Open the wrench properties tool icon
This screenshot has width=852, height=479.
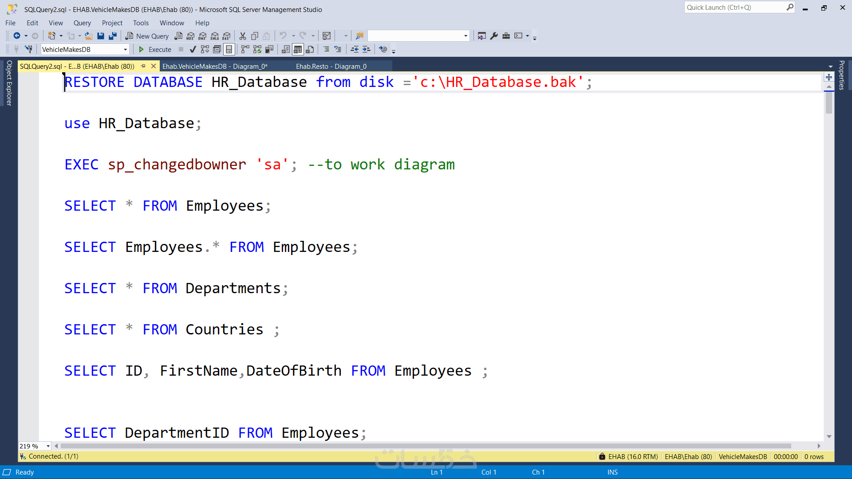[494, 36]
